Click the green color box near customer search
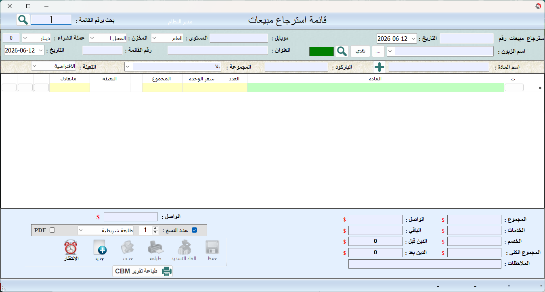Viewport: 545px width, 292px height. coord(321,51)
